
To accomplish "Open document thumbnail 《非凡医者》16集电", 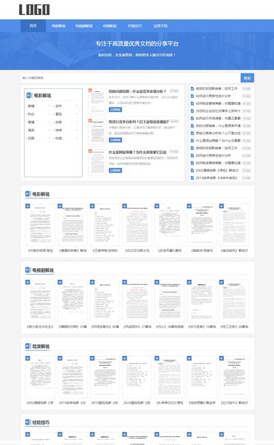I will 202,301.
